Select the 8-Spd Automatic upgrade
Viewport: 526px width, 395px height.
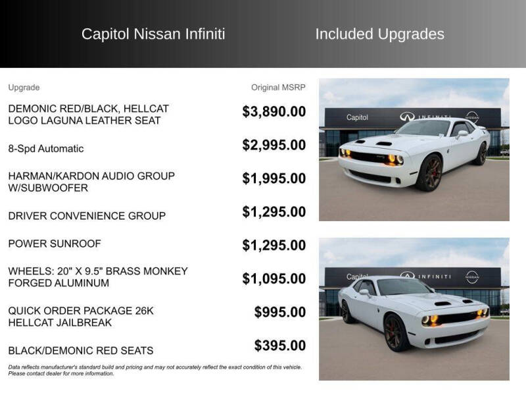click(x=46, y=149)
